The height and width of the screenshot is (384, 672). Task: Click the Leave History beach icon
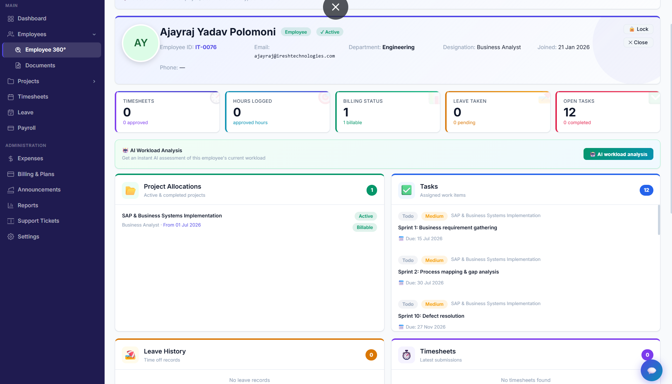130,355
